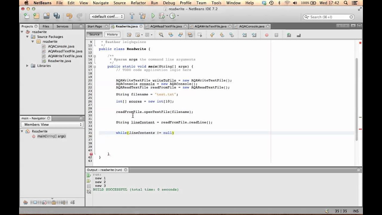Viewport: 382px width, 215px height.
Task: Toggle Show Inherited Members in Navigator
Action: (x=26, y=202)
